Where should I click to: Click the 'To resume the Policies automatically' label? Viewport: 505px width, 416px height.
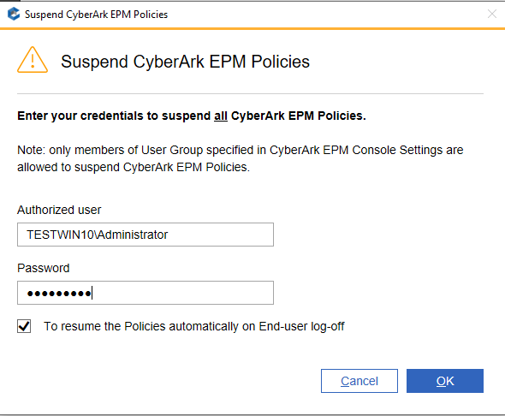[194, 326]
